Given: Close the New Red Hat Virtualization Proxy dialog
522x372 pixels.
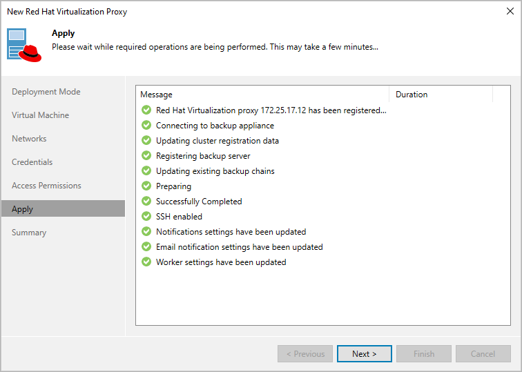Looking at the screenshot, I should click(x=510, y=11).
